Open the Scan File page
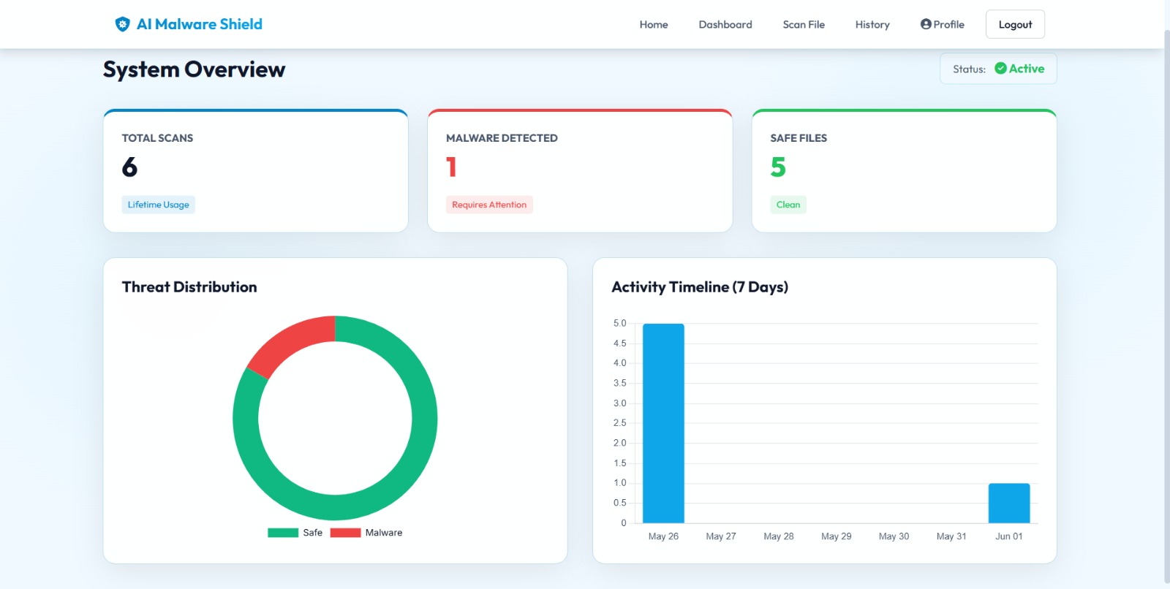 tap(804, 24)
